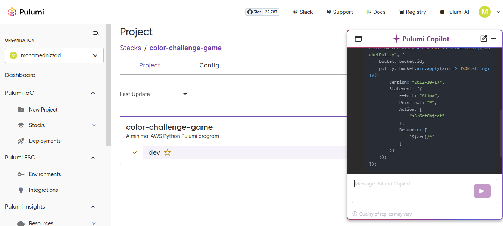Click the dev stack success checkmark
503x226 pixels.
click(135, 152)
